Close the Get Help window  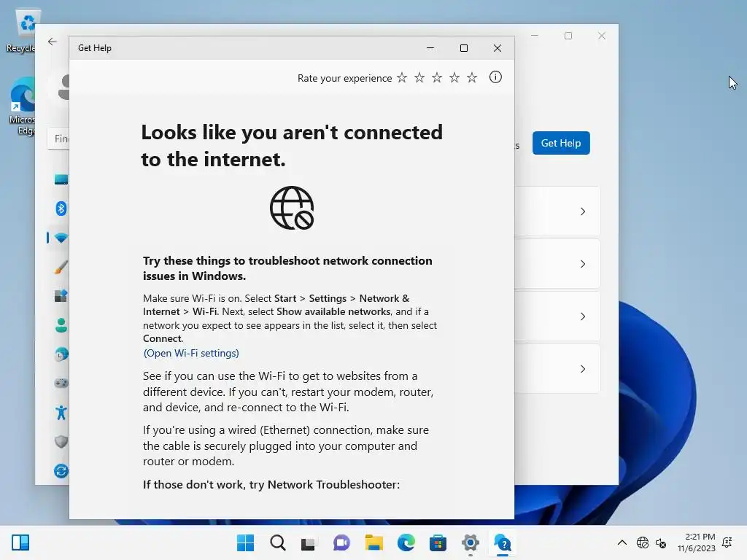click(498, 48)
